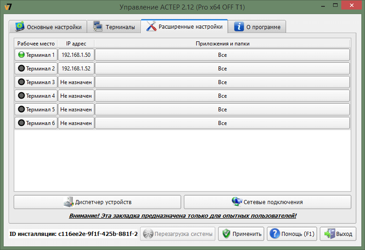
Task: Click the tools icon on Расширенные настройки
Action: click(151, 26)
